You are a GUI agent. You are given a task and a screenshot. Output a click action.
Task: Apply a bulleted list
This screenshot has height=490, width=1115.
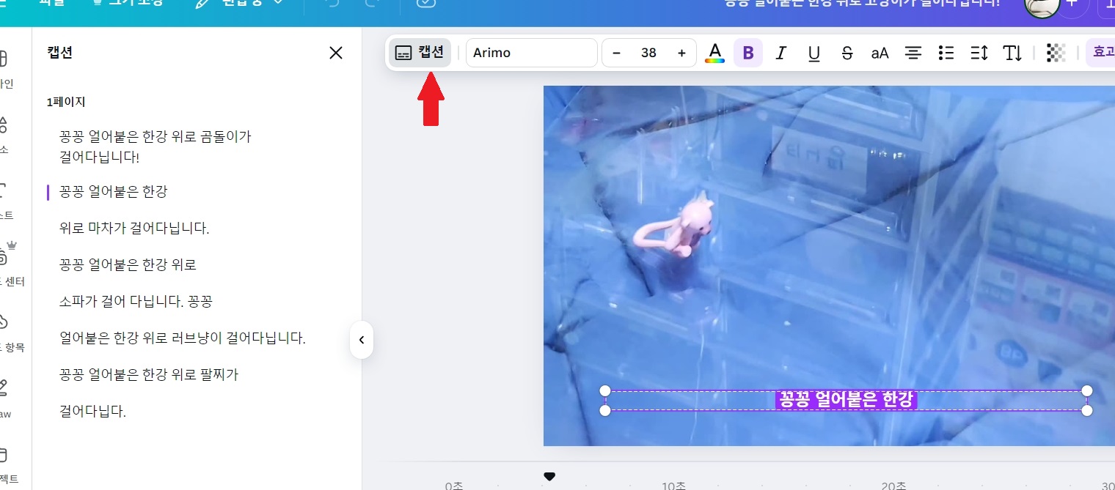click(x=946, y=53)
